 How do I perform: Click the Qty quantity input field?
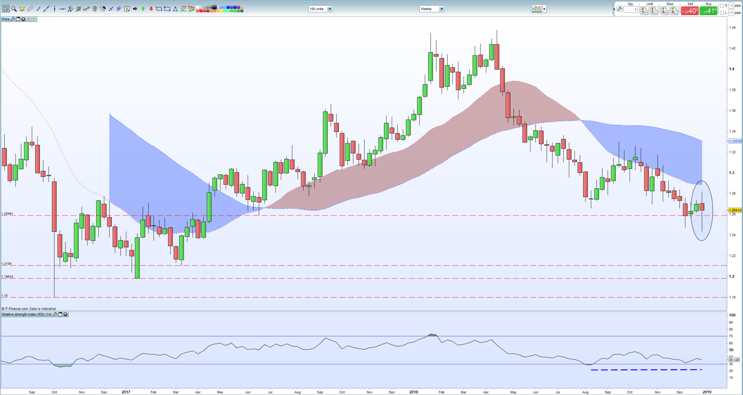click(631, 9)
